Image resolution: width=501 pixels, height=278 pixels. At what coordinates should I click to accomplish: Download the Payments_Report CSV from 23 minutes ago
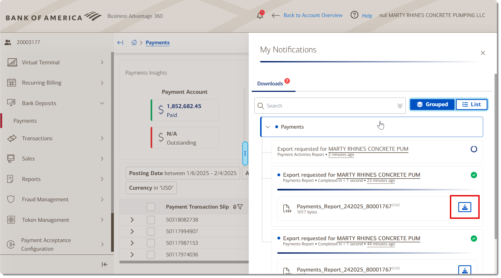pos(465,207)
